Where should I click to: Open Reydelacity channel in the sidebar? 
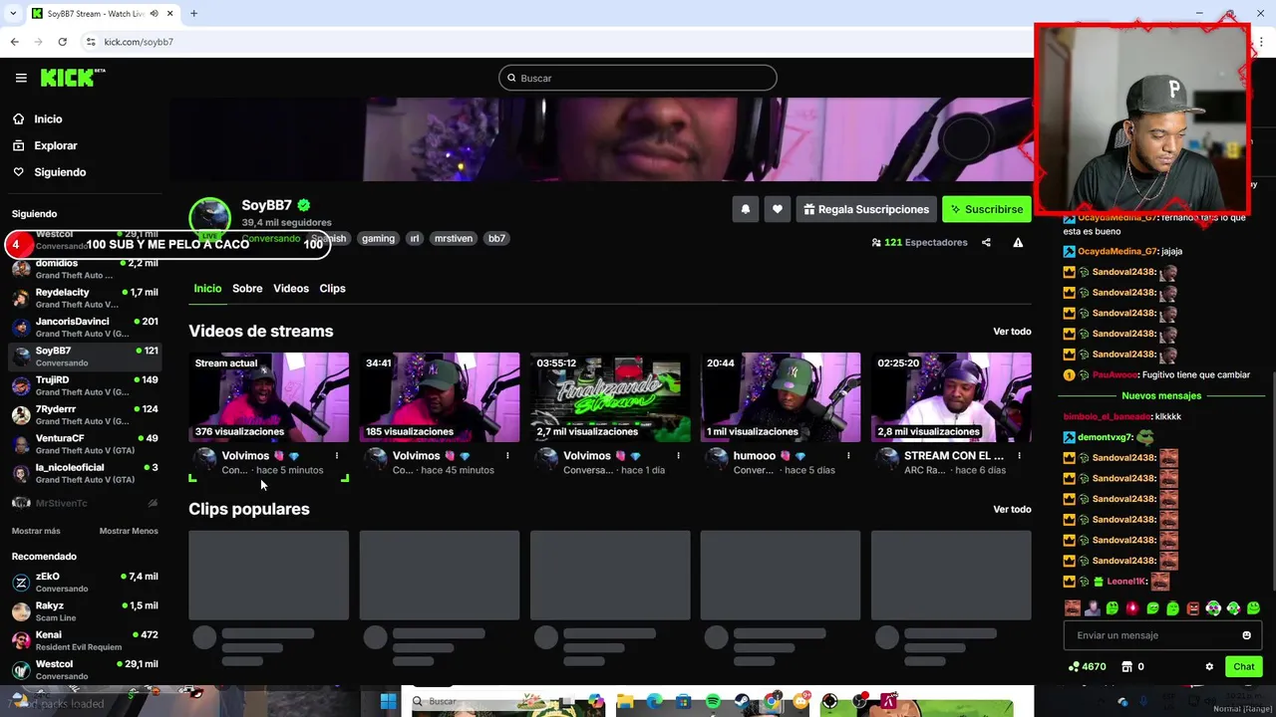85,298
